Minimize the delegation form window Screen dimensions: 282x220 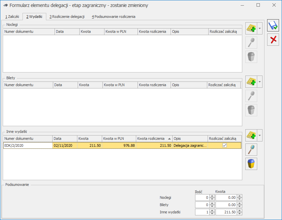click(242, 5)
